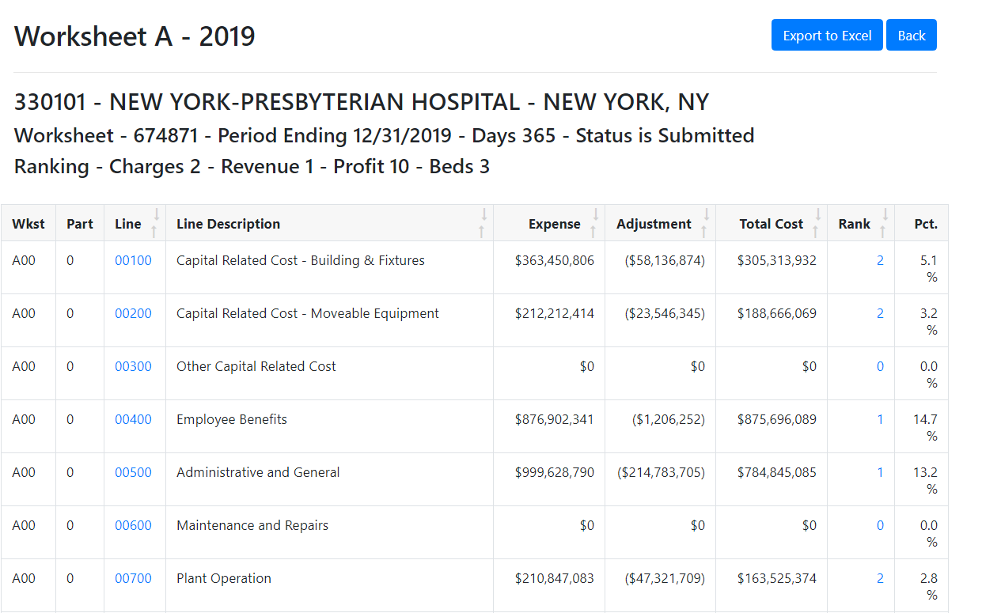Select total cost $163,525,374

point(777,578)
